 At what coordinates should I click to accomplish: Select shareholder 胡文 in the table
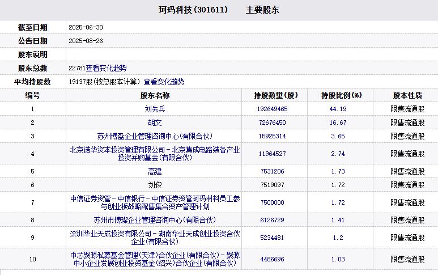(x=155, y=122)
